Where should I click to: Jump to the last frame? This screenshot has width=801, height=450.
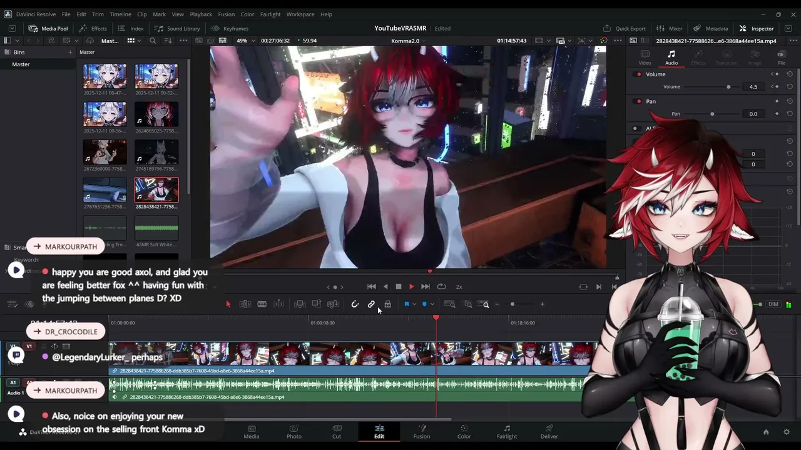pos(426,287)
